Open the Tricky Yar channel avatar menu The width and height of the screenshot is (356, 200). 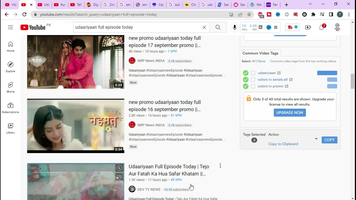337,27
